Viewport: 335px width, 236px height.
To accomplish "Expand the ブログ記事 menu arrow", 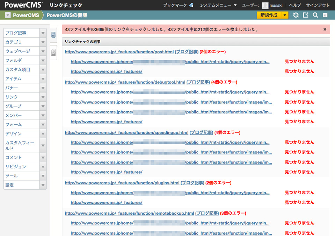I will pyautogui.click(x=43, y=33).
